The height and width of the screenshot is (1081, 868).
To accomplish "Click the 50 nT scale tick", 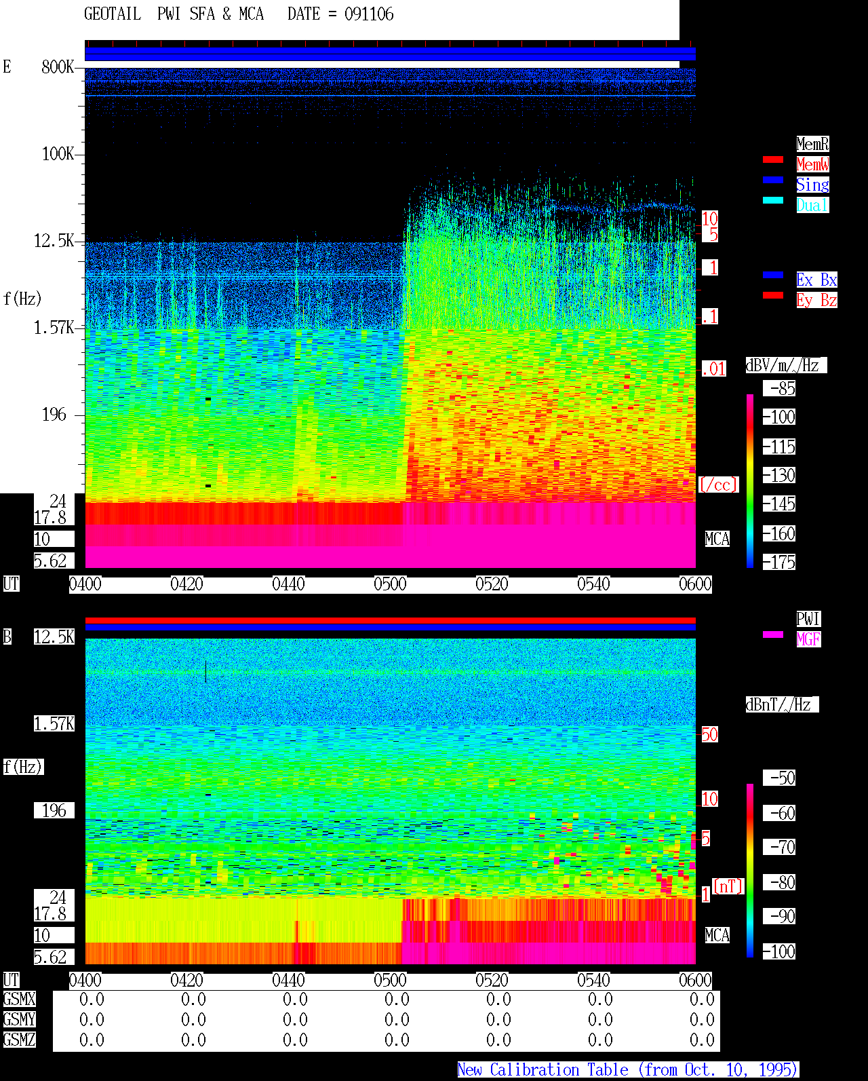I will tap(709, 734).
